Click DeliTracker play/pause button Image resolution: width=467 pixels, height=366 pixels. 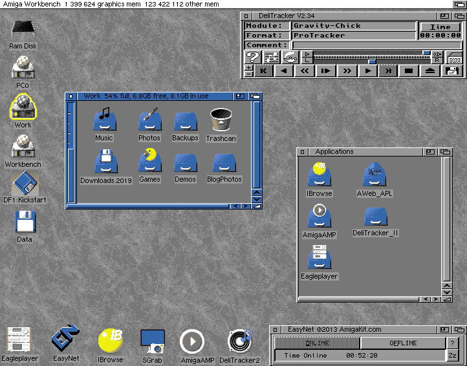pyautogui.click(x=325, y=71)
